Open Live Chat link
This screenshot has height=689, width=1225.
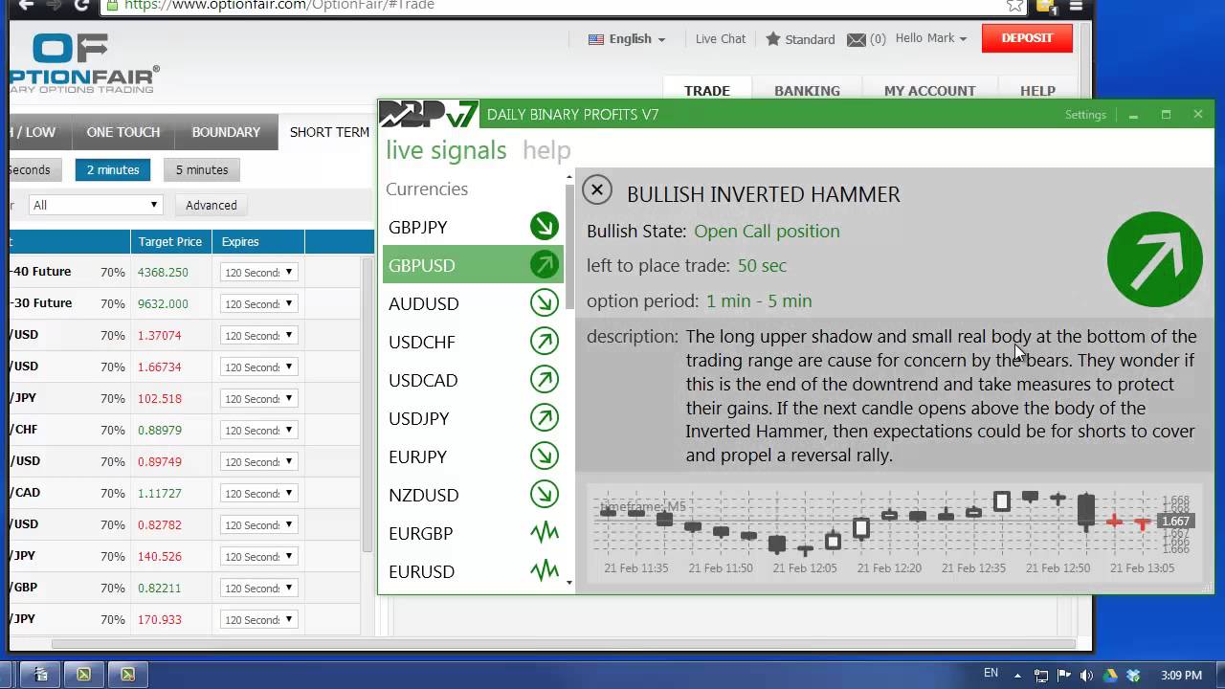[x=720, y=39]
